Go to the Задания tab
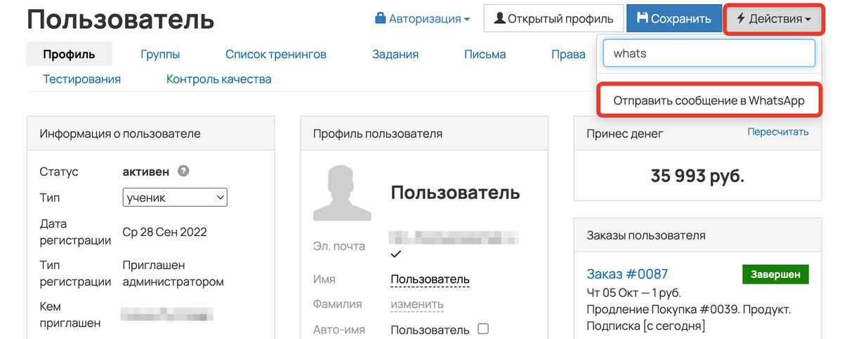Viewport: 842px width, 339px height. pyautogui.click(x=395, y=54)
